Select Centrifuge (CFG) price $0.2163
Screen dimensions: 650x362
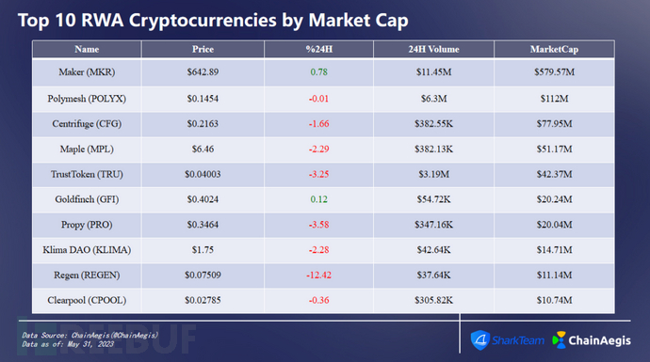click(x=203, y=124)
